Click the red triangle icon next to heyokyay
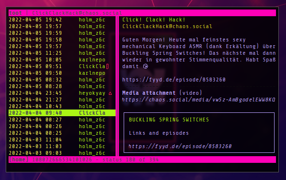The width and height of the screenshot is (286, 180). pyautogui.click(x=110, y=93)
